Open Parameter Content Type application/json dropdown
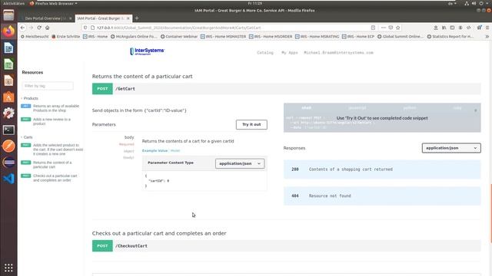The width and height of the screenshot is (492, 276). [240, 163]
